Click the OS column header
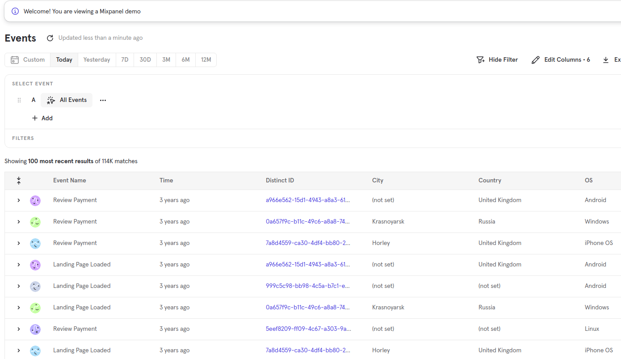The image size is (621, 359). click(589, 181)
